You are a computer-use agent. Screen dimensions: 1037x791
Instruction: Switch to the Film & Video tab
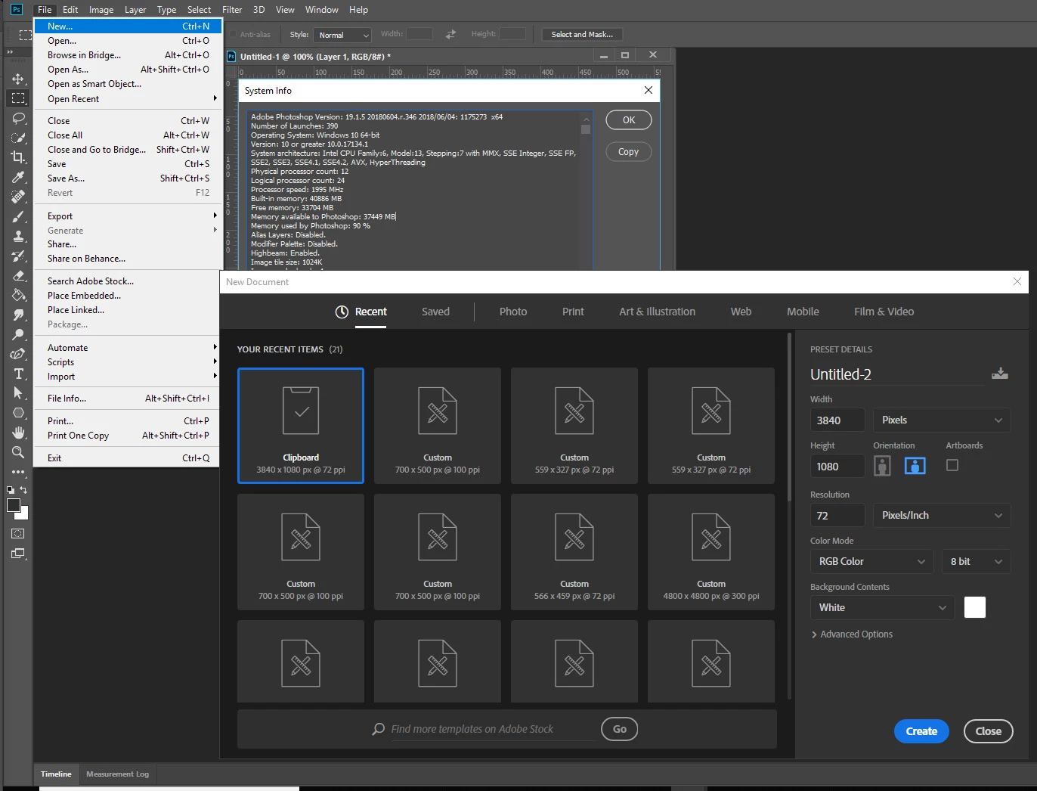[x=884, y=312]
